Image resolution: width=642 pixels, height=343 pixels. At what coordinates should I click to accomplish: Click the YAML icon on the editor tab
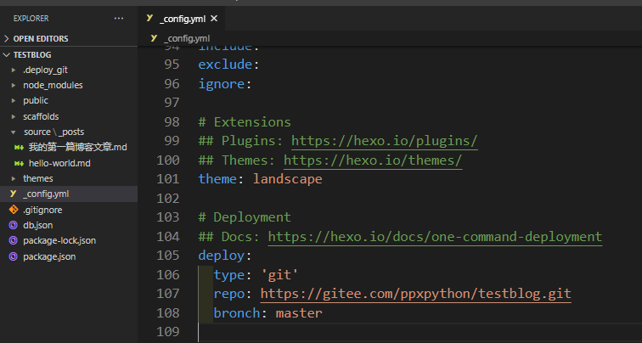[x=149, y=18]
